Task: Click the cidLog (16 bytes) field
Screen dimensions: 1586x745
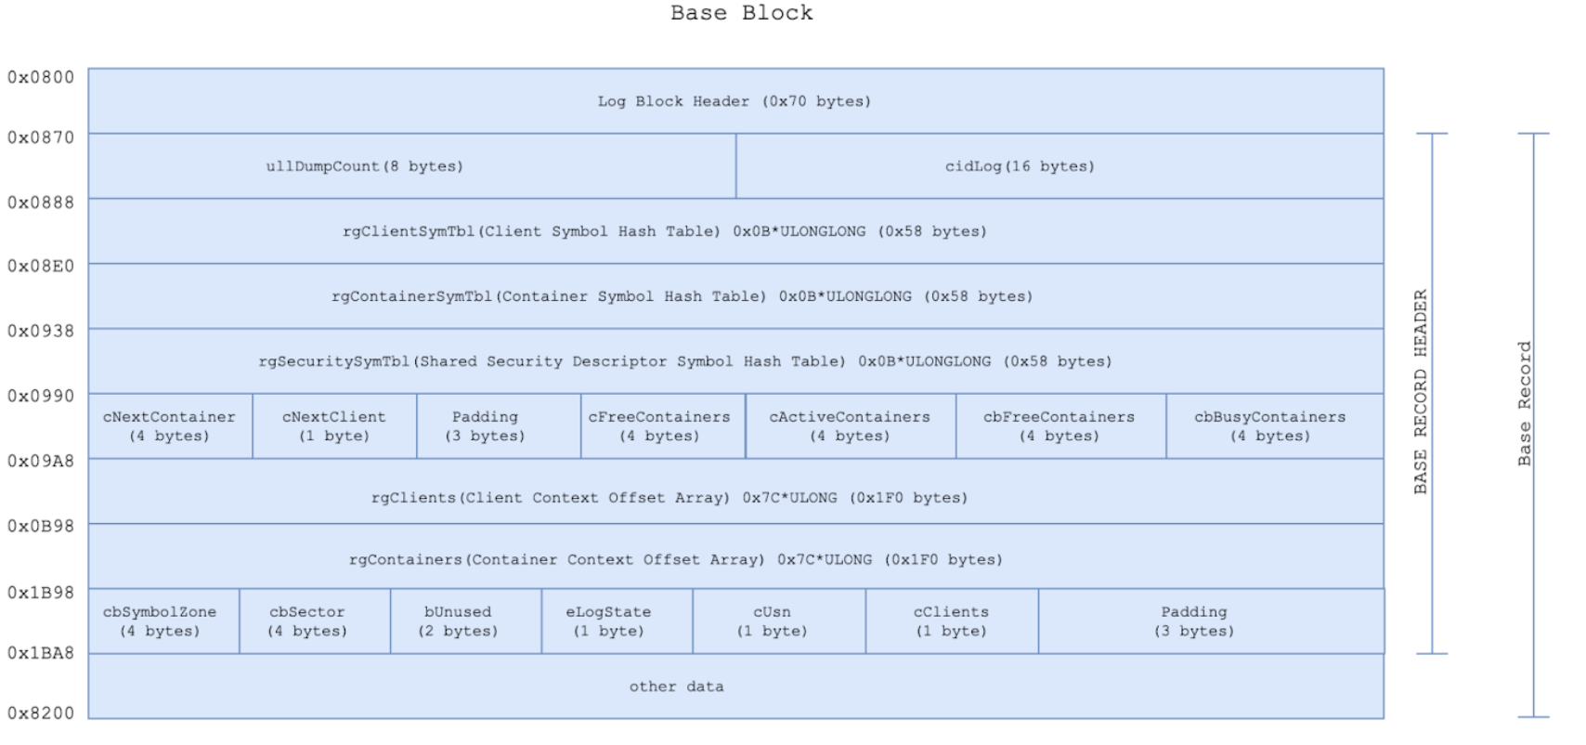Action: click(x=1059, y=165)
